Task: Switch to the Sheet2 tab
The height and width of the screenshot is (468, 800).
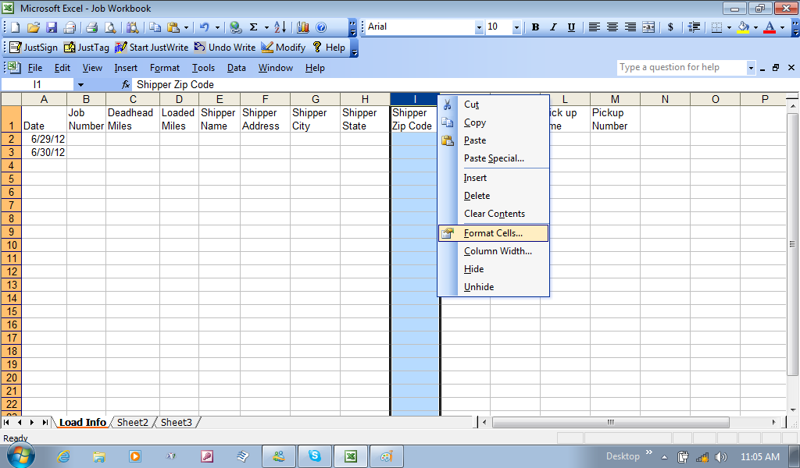Action: tap(133, 422)
